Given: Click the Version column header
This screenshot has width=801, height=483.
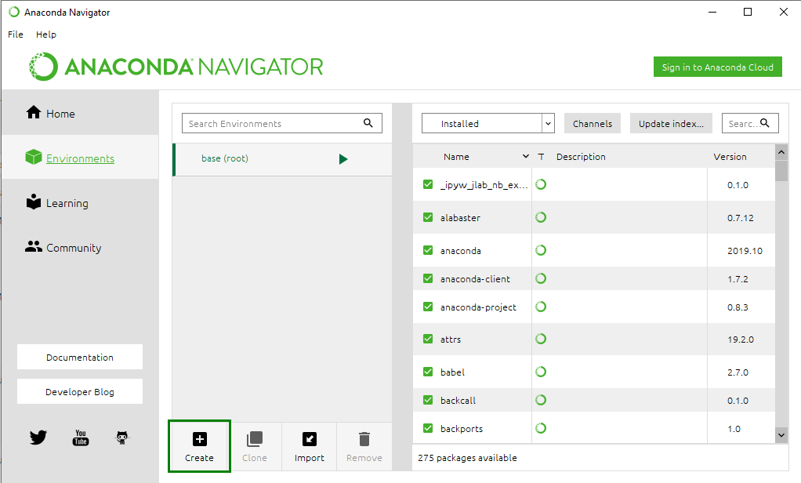Looking at the screenshot, I should click(730, 156).
